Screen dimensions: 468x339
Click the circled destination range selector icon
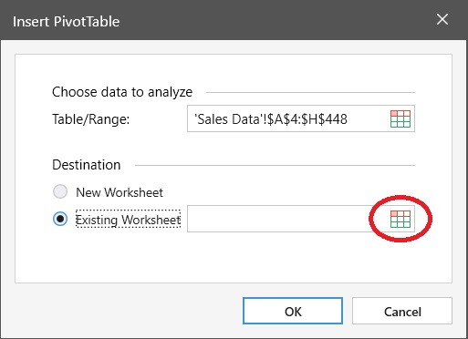pos(400,219)
